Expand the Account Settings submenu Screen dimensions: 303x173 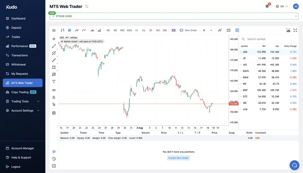coord(23,111)
